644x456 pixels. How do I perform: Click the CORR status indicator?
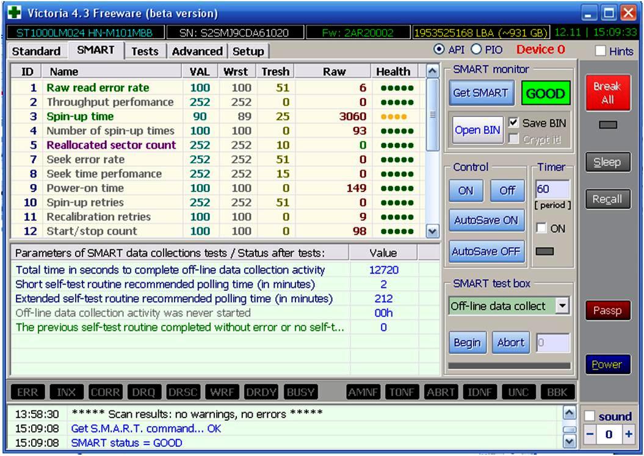(x=105, y=393)
